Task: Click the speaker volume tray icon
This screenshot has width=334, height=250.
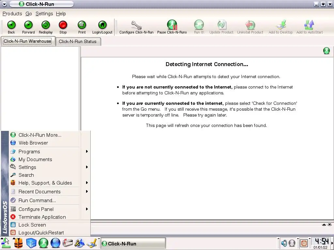Action: pos(284,243)
